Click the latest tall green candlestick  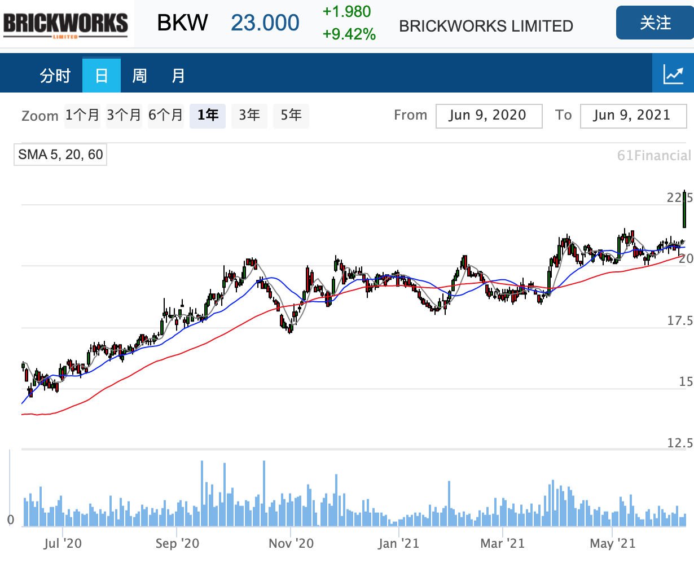tap(684, 210)
